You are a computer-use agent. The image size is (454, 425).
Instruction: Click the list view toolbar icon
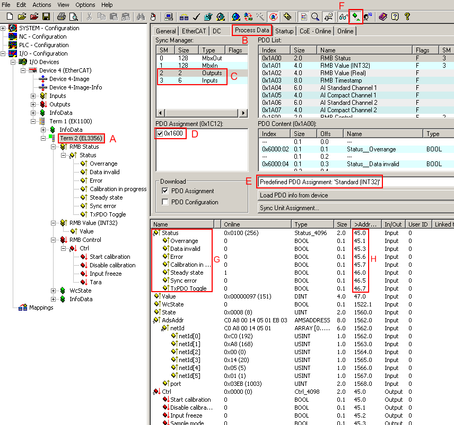coord(303,17)
